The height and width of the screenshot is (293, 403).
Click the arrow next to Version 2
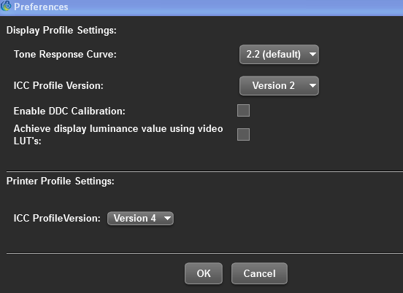312,86
